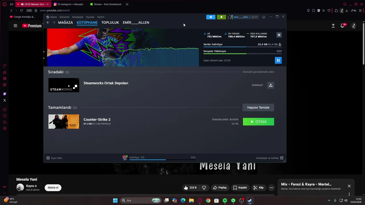The image size is (365, 205).
Task: Click YouTube create upload icon
Action: point(333,26)
